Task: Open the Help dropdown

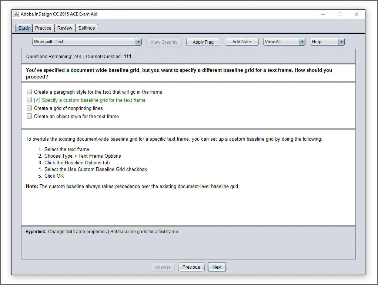Action: [327, 42]
